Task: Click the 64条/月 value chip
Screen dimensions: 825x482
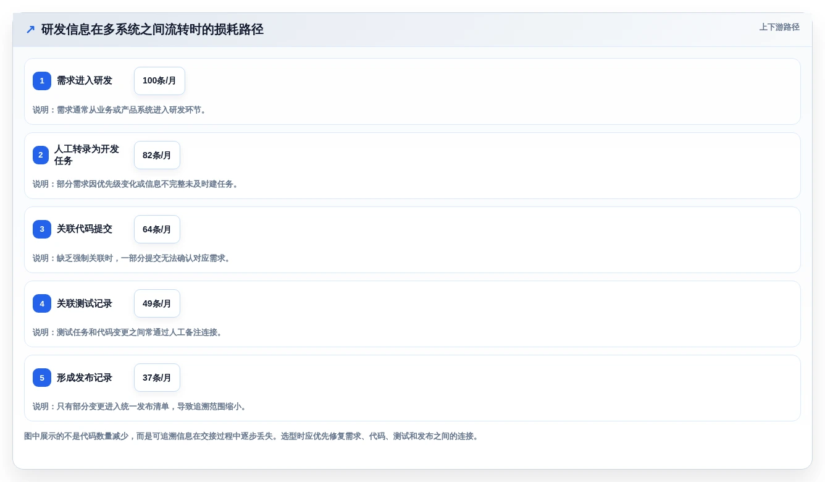Action: [x=157, y=229]
